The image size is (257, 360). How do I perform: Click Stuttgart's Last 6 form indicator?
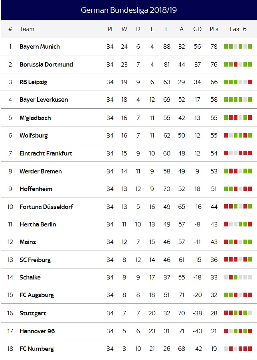pos(238,313)
